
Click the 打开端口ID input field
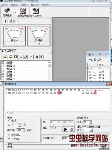pos(65,138)
